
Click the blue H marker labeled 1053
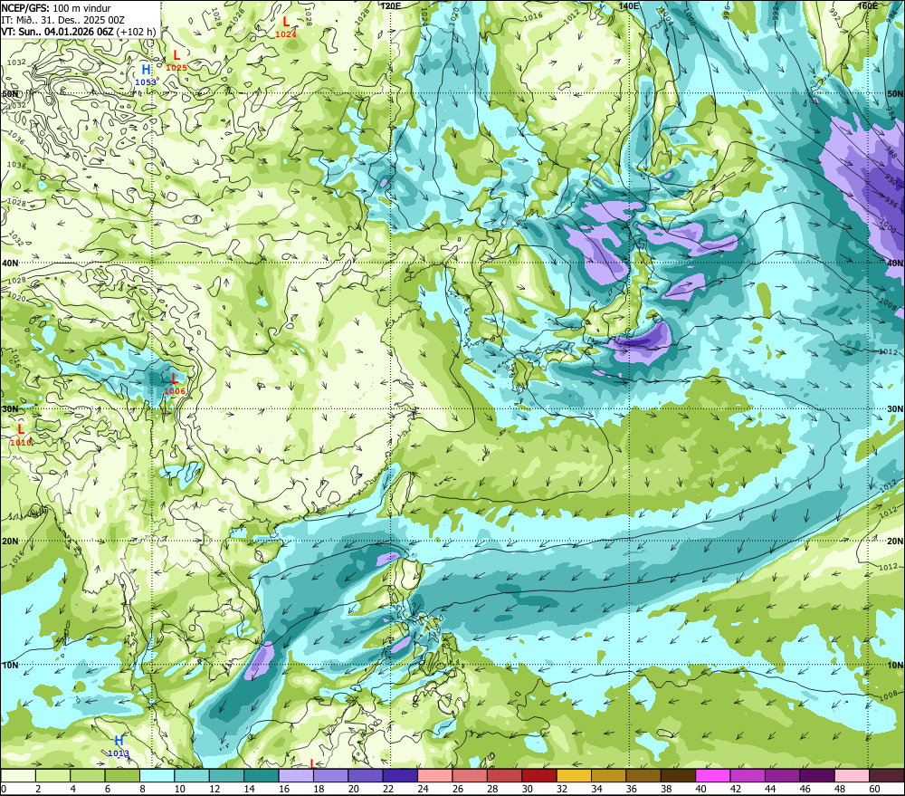pyautogui.click(x=146, y=71)
